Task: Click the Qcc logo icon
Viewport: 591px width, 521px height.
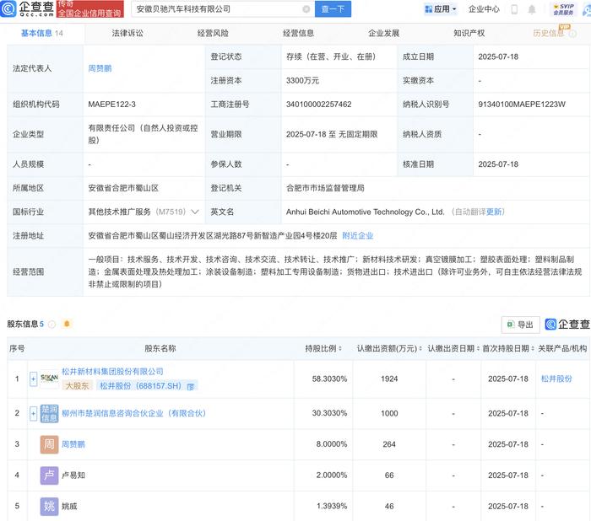Action: click(x=8, y=8)
